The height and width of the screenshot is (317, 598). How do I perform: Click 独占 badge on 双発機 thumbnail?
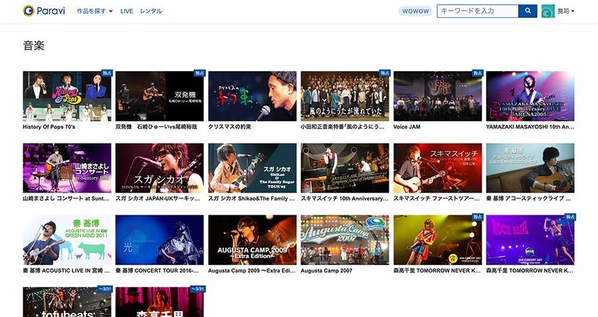(x=199, y=73)
